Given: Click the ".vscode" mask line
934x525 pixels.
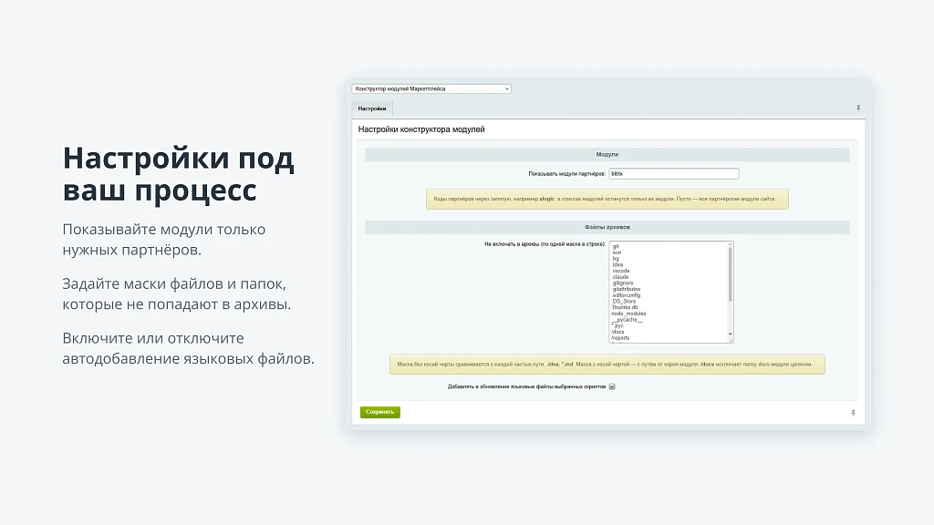Looking at the screenshot, I should click(x=620, y=271).
